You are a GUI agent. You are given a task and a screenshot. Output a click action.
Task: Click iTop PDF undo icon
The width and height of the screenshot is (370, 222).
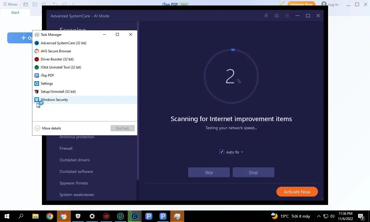point(55,4)
